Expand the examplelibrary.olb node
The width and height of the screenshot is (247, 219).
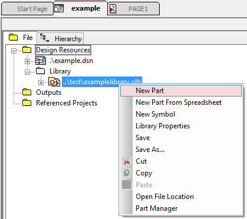point(41,83)
